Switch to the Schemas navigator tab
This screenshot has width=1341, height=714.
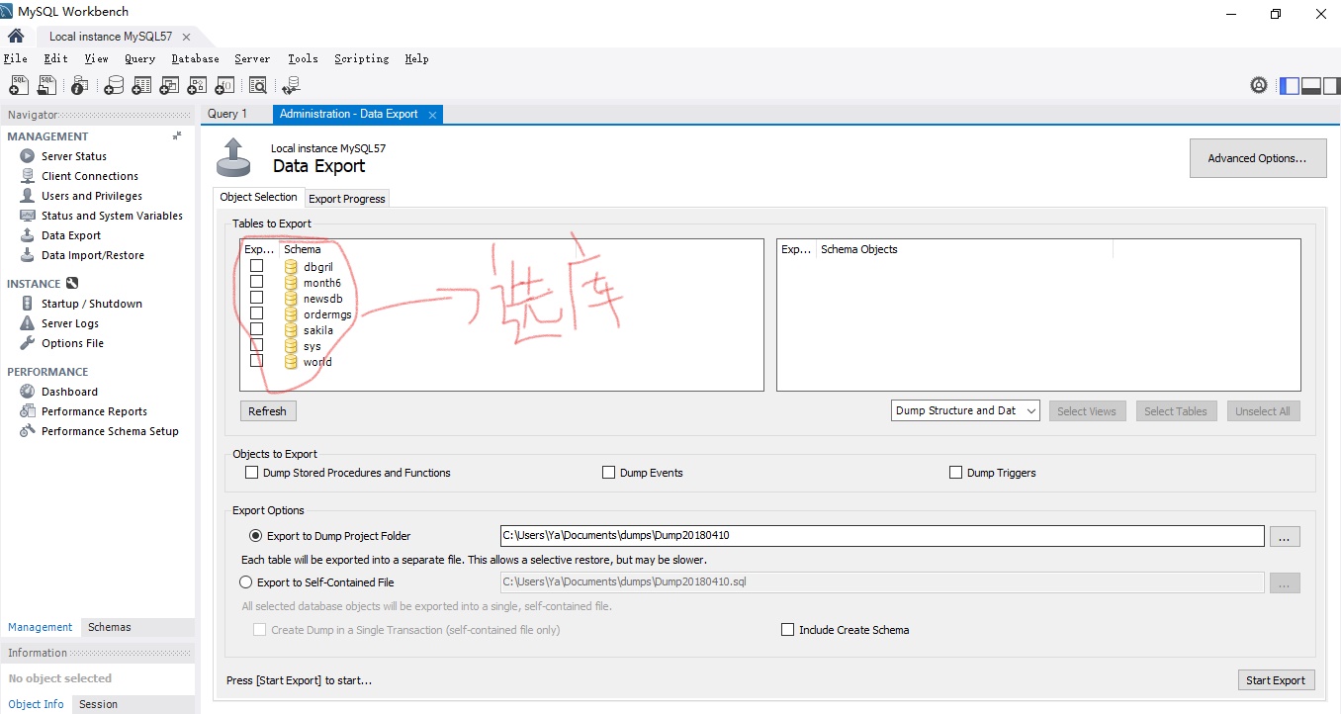(109, 627)
